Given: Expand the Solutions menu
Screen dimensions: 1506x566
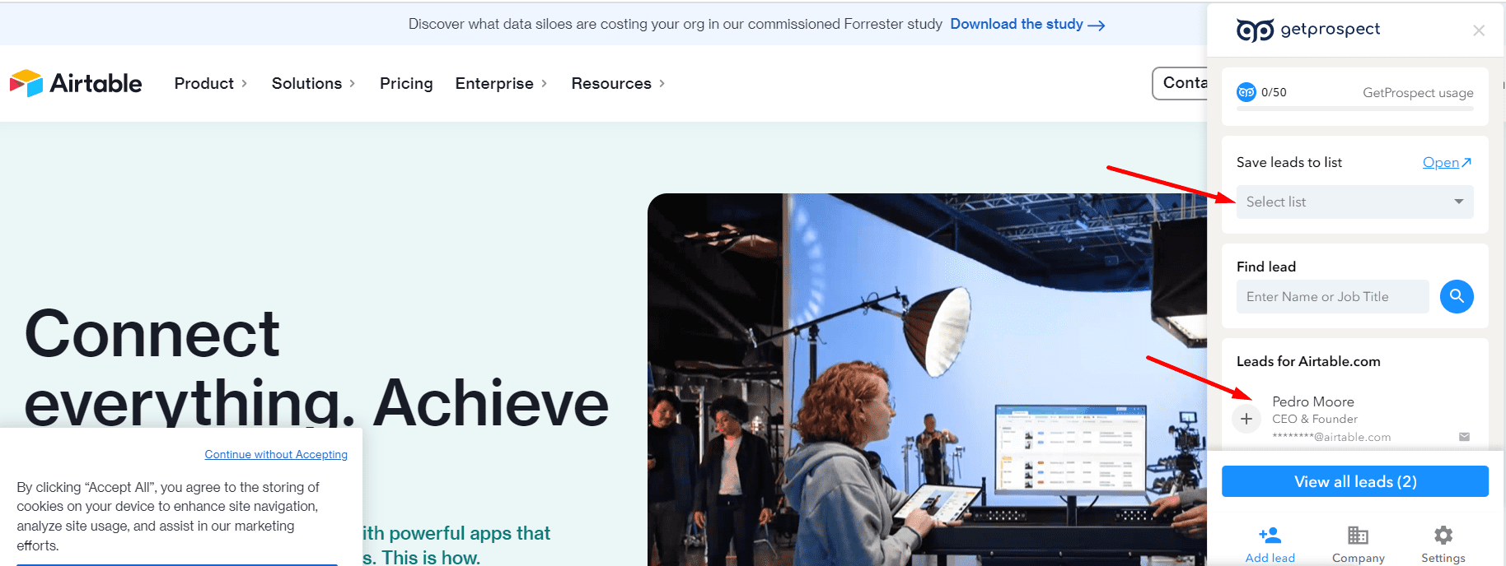Looking at the screenshot, I should 314,83.
